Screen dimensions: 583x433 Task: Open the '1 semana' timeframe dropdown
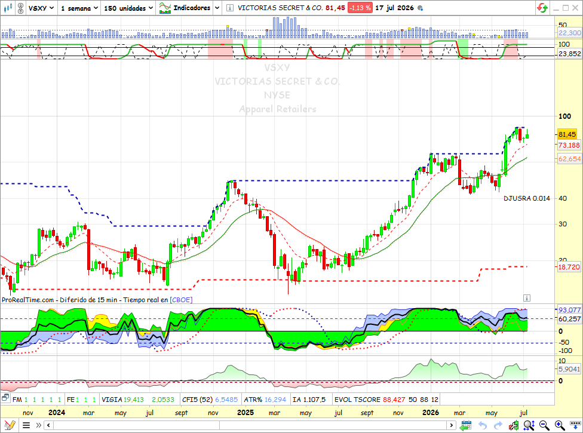pos(79,8)
